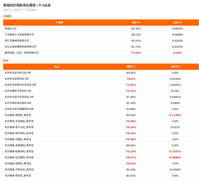Click the value '0.0597%'
199x182 pixels.
175,85
